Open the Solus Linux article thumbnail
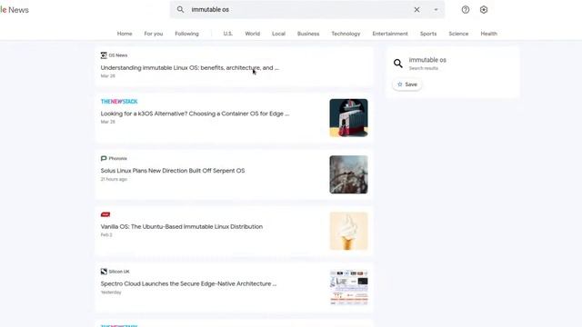Image resolution: width=582 pixels, height=327 pixels. [348, 174]
